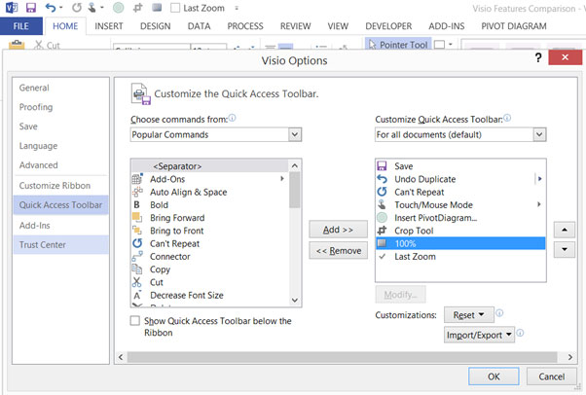Enable Show Quick Access Toolbar below the Ribbon
The image size is (586, 395).
(x=135, y=321)
